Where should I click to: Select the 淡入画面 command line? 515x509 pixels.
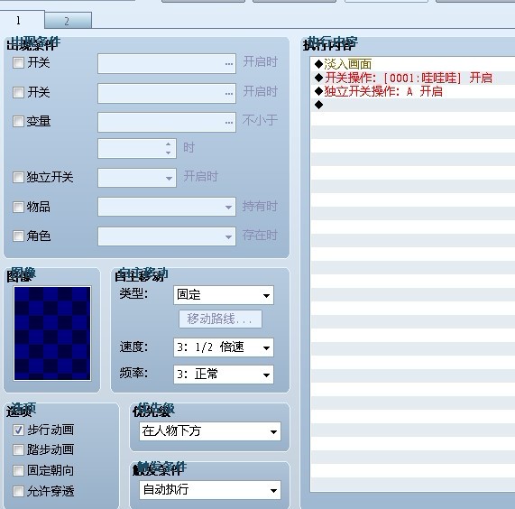pos(413,64)
